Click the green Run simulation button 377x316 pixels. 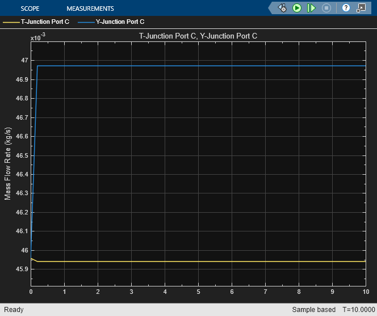[x=297, y=8]
